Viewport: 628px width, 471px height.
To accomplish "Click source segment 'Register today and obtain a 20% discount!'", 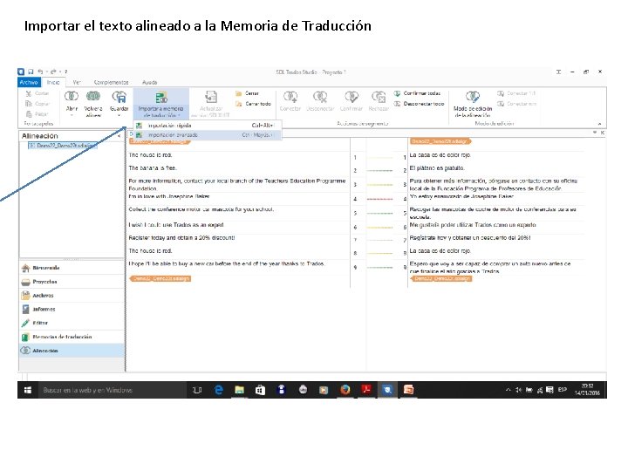I will (x=181, y=237).
